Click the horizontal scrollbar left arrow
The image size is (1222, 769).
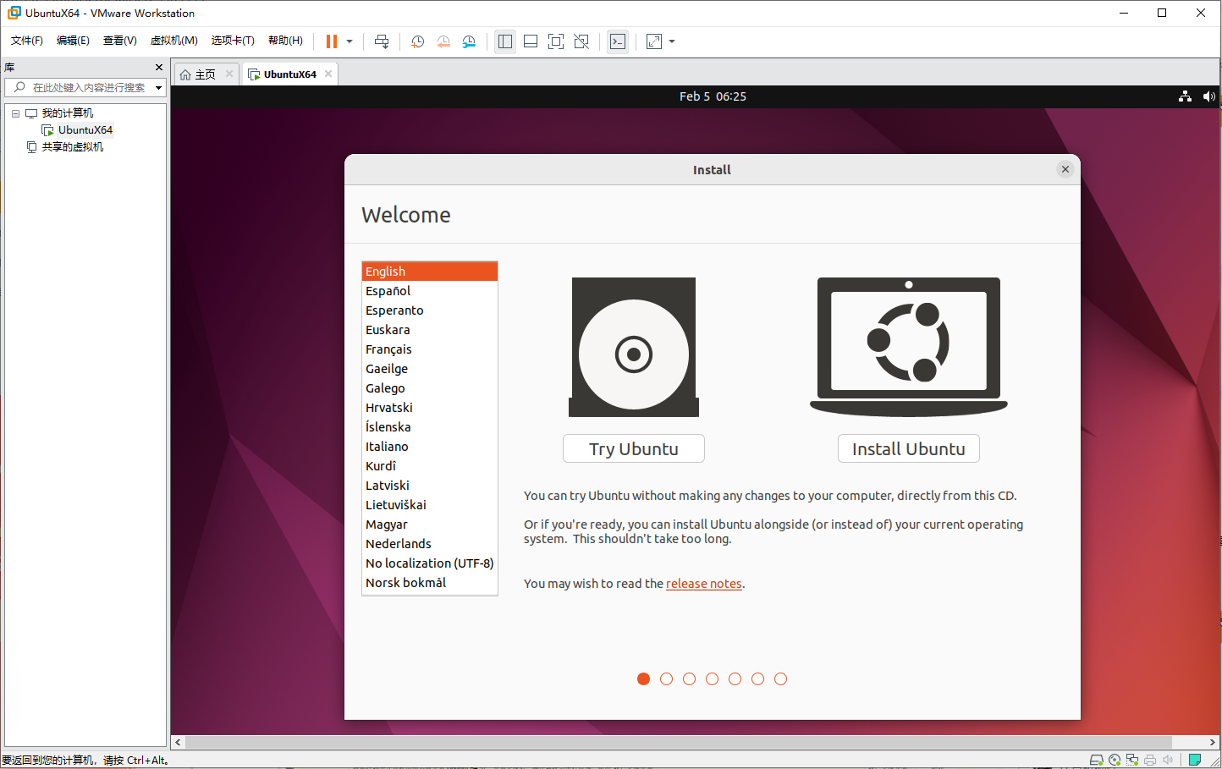click(x=178, y=743)
